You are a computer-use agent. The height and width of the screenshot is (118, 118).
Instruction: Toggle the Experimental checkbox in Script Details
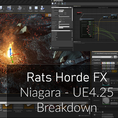59,23
